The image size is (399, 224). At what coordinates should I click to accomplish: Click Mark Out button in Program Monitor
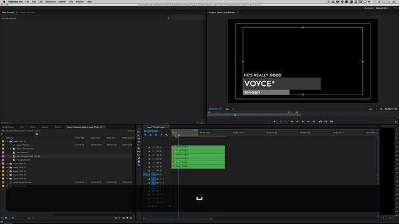click(x=286, y=121)
